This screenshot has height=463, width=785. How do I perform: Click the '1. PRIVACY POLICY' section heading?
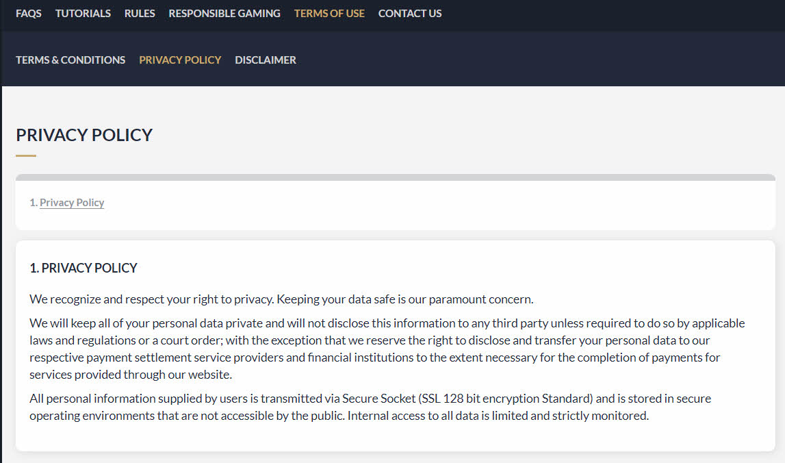point(83,268)
